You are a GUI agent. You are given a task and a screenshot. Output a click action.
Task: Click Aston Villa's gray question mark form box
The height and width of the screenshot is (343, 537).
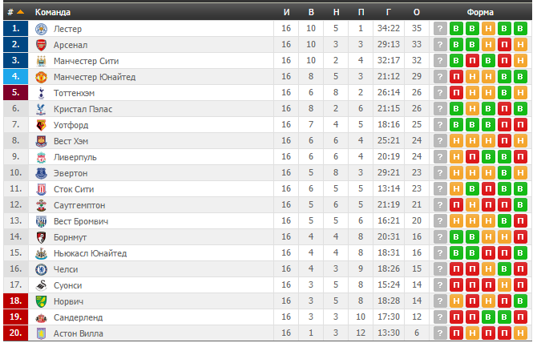(x=440, y=333)
